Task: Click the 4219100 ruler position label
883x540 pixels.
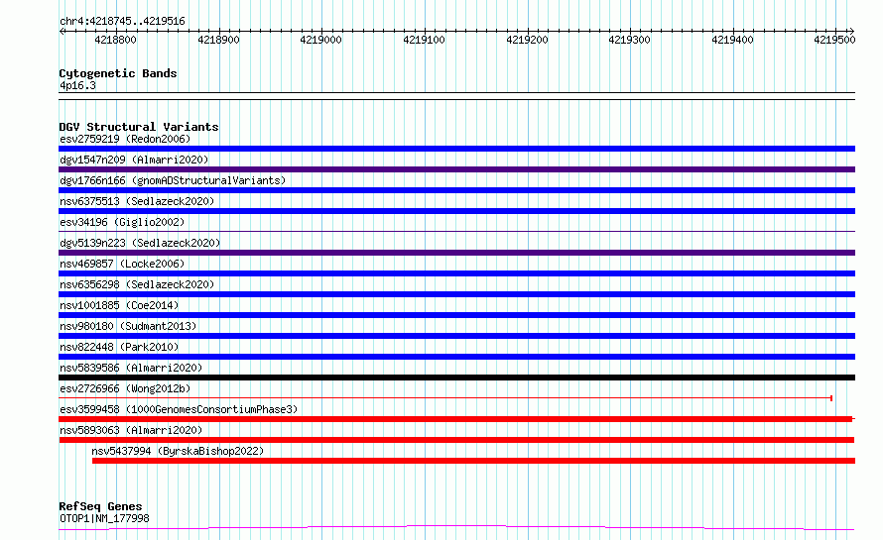Action: click(x=424, y=40)
